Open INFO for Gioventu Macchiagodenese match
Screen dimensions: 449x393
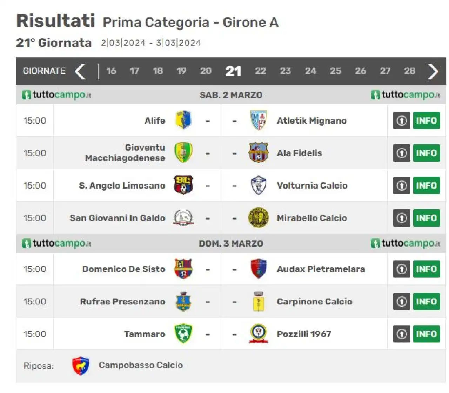click(x=426, y=153)
